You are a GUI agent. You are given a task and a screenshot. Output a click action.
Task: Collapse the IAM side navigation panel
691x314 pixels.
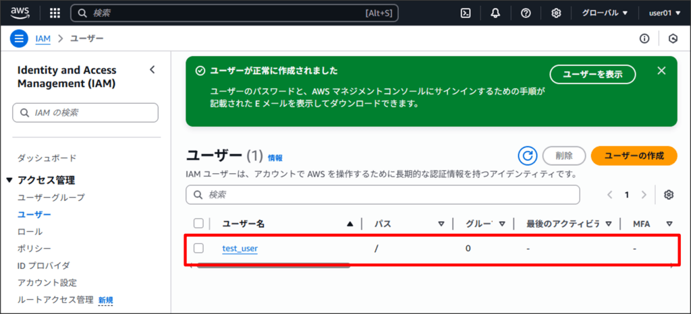[x=152, y=69]
